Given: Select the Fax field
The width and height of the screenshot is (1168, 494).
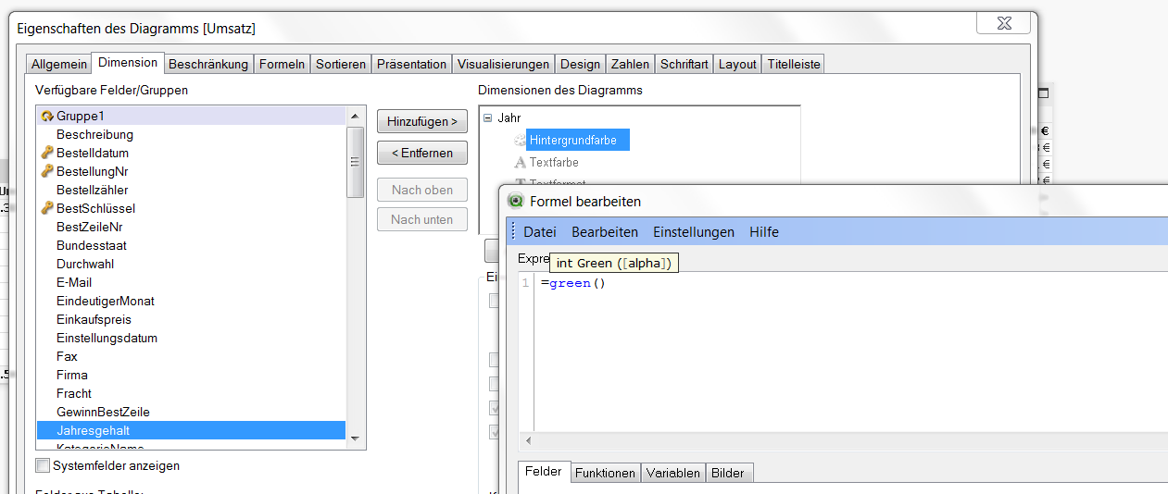Looking at the screenshot, I should 191,356.
